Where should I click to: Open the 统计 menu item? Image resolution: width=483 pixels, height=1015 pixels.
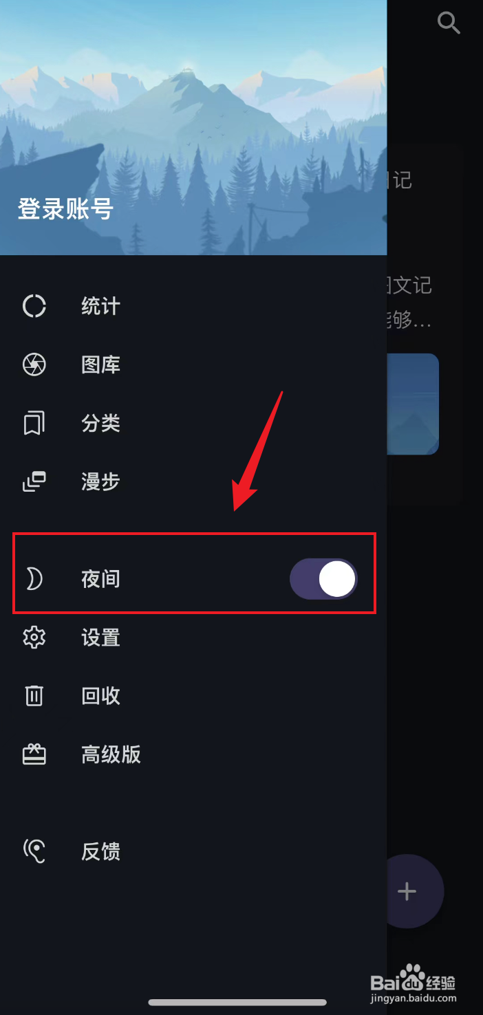coord(193,306)
